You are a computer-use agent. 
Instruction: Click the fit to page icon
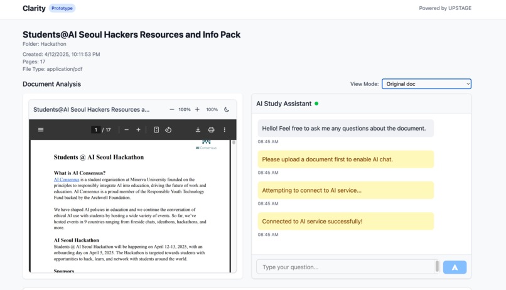click(x=156, y=130)
